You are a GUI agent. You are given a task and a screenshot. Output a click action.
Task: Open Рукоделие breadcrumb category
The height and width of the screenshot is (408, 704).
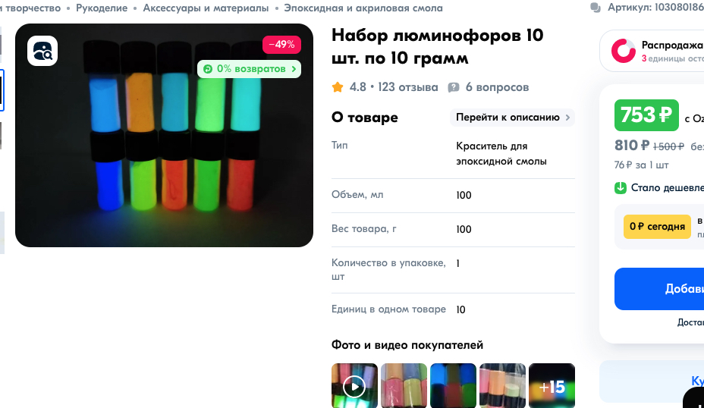(x=102, y=8)
